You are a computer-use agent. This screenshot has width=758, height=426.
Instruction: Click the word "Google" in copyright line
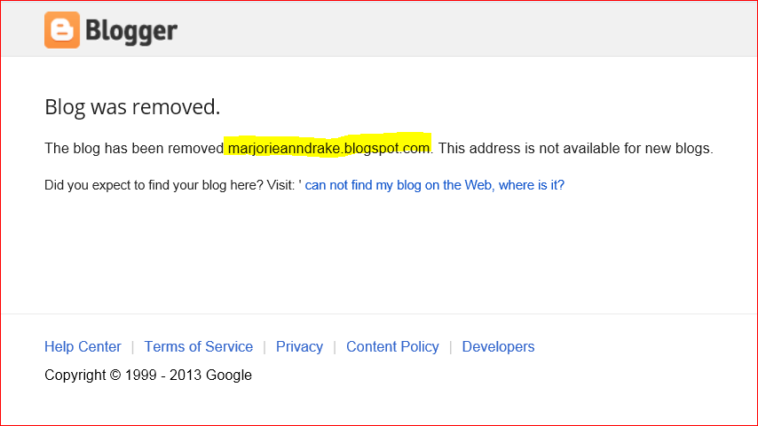(x=229, y=375)
